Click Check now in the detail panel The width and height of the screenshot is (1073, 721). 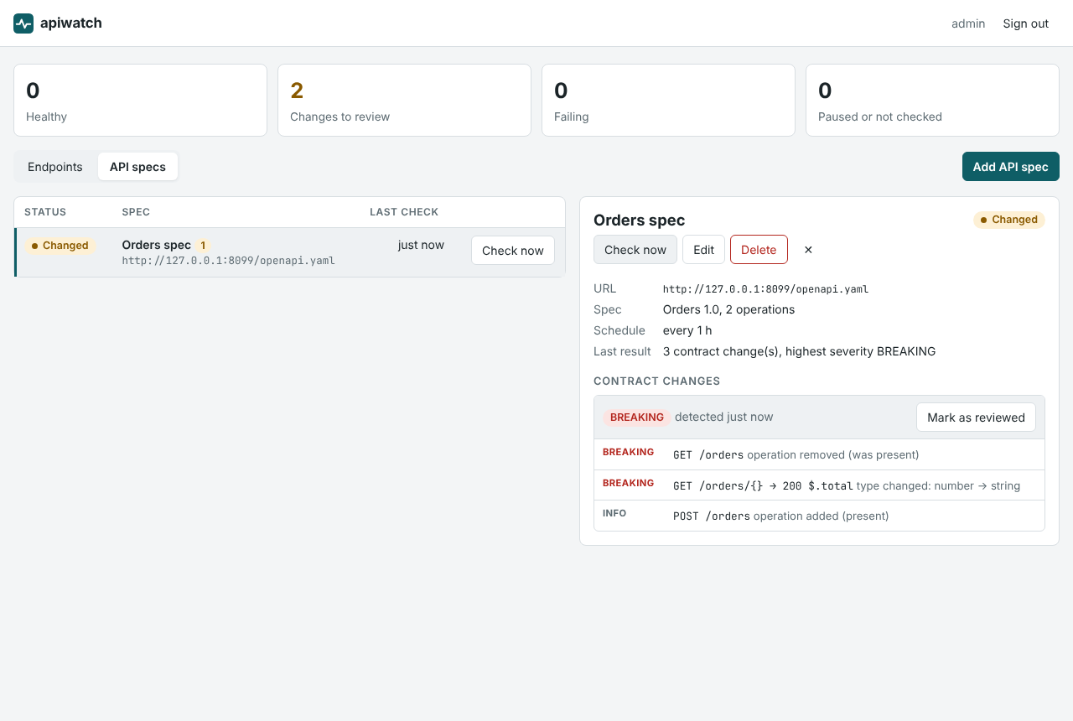[635, 250]
